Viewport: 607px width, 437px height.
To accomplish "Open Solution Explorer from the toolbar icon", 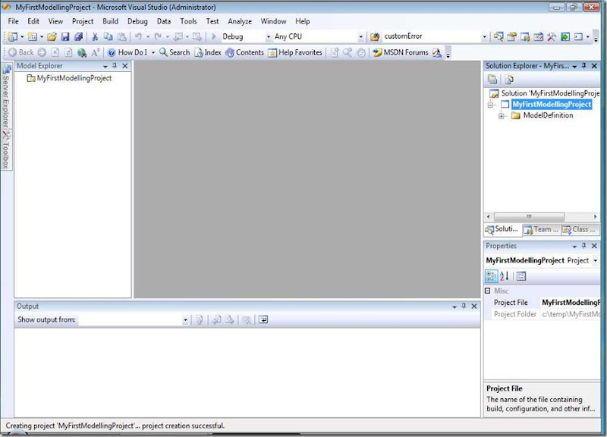I will 498,36.
